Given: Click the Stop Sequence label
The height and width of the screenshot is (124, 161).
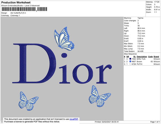Looking at the screenshot, I should [130, 54].
